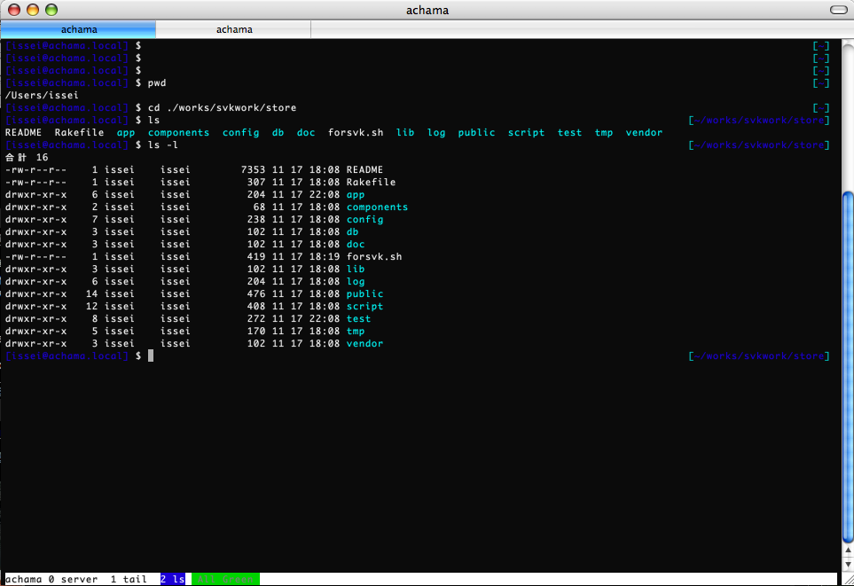Click the green zoom window button
854x586 pixels.
pos(51,10)
